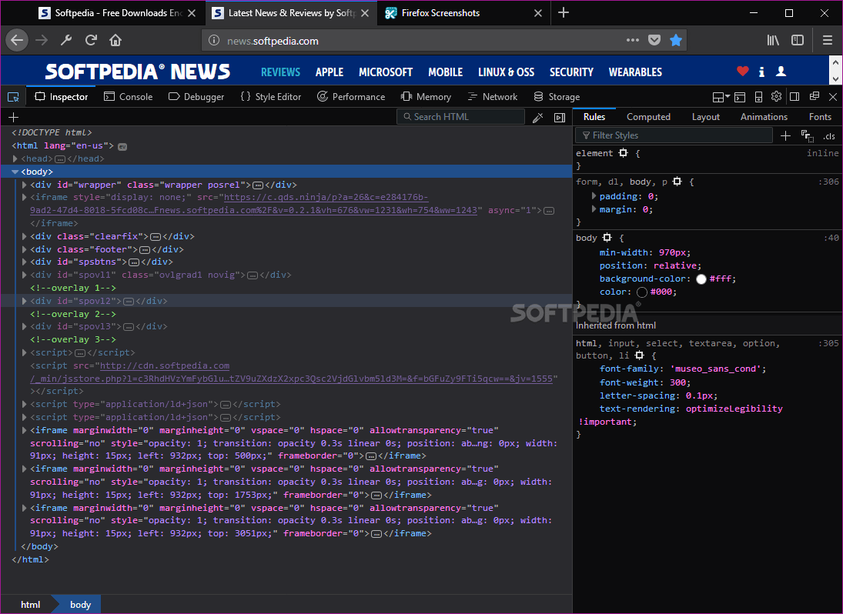Open devtools settings gear
Image resolution: width=843 pixels, height=614 pixels.
click(x=776, y=97)
